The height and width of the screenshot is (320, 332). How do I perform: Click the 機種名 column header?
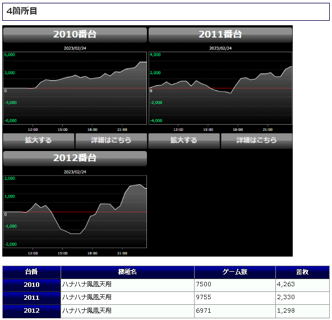127,272
